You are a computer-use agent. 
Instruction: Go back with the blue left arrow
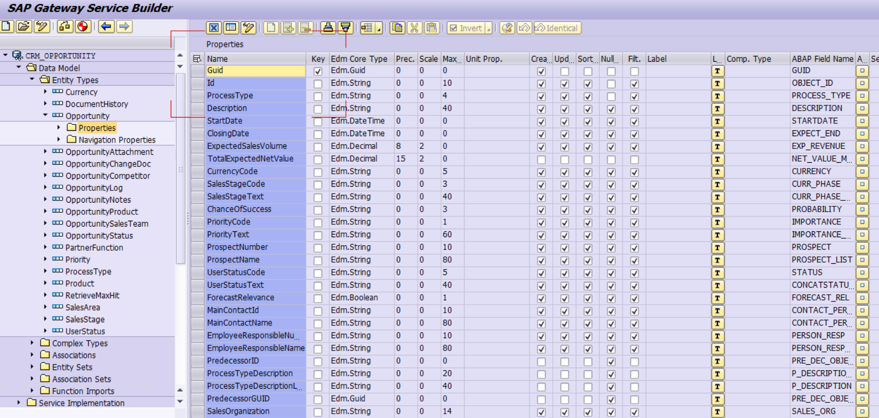pos(106,26)
